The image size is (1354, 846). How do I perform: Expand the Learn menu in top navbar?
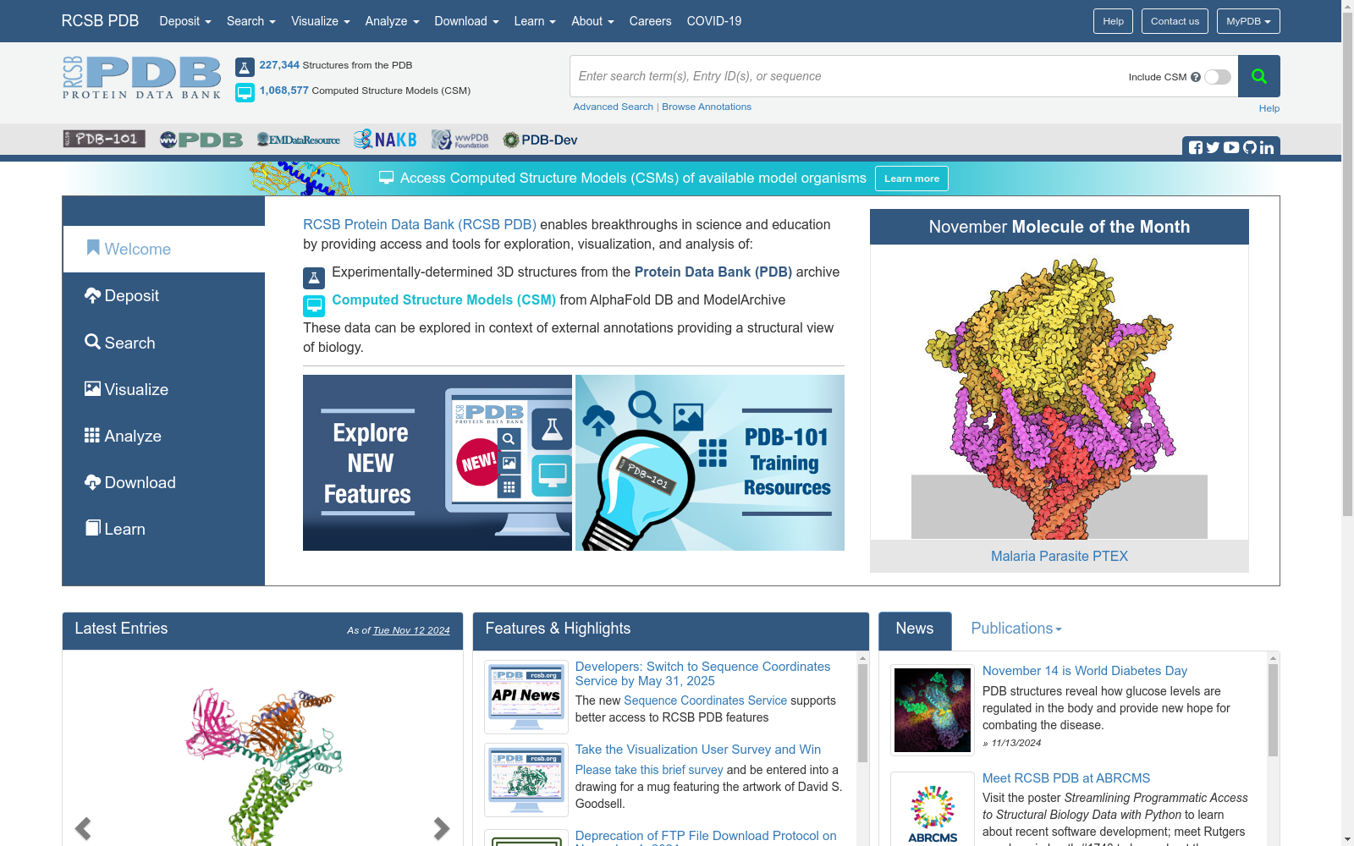pyautogui.click(x=535, y=21)
